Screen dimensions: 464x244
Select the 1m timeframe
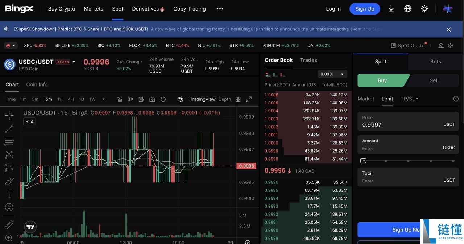(x=24, y=99)
